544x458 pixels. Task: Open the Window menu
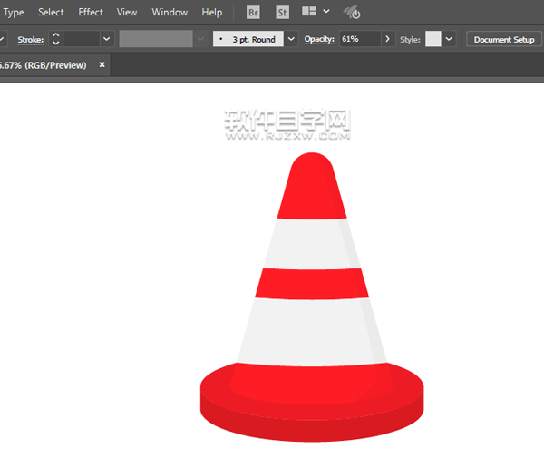[170, 13]
